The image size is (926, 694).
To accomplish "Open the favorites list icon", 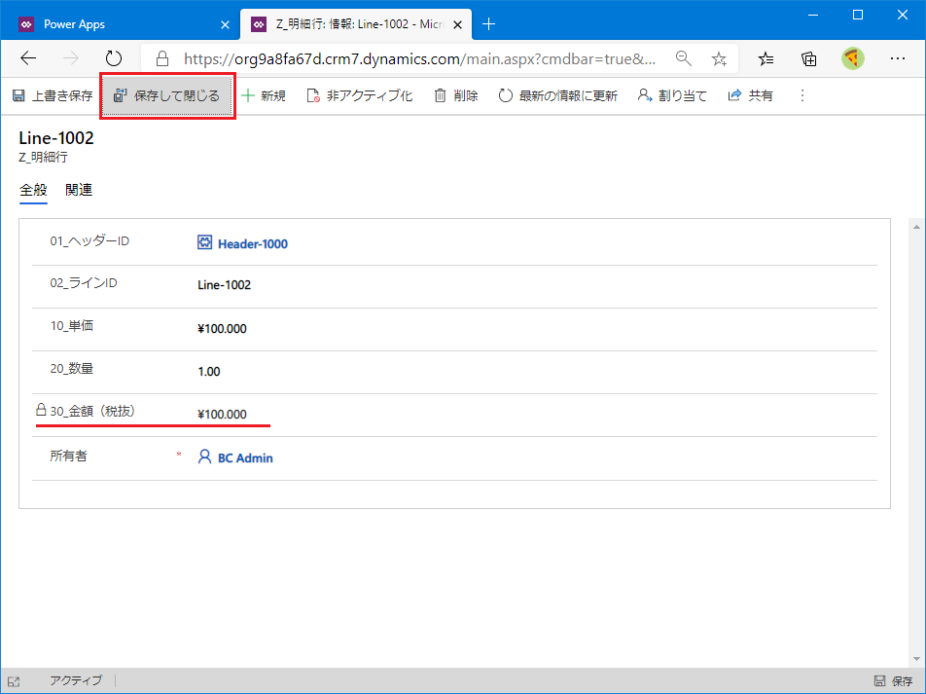I will point(766,58).
